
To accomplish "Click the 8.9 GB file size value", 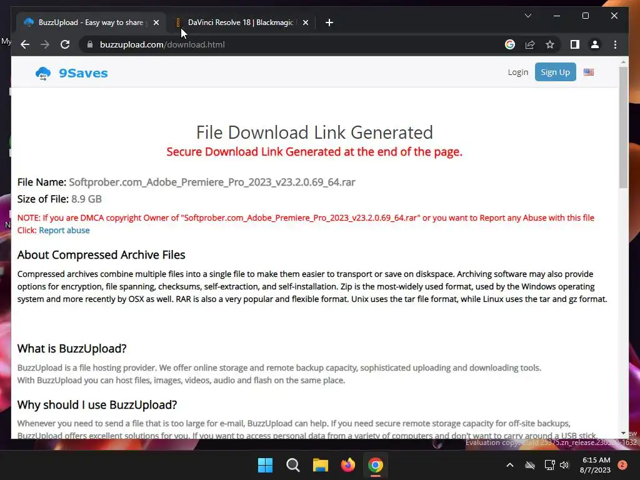I will [86, 199].
